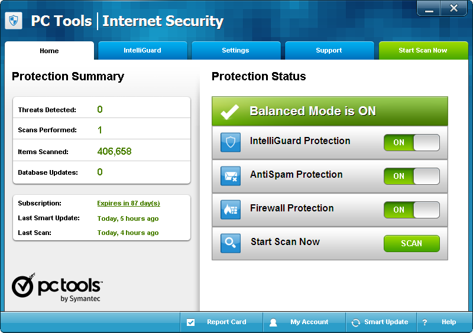The width and height of the screenshot is (473, 333).
Task: Click the magnifying glass scan icon
Action: tap(231, 243)
